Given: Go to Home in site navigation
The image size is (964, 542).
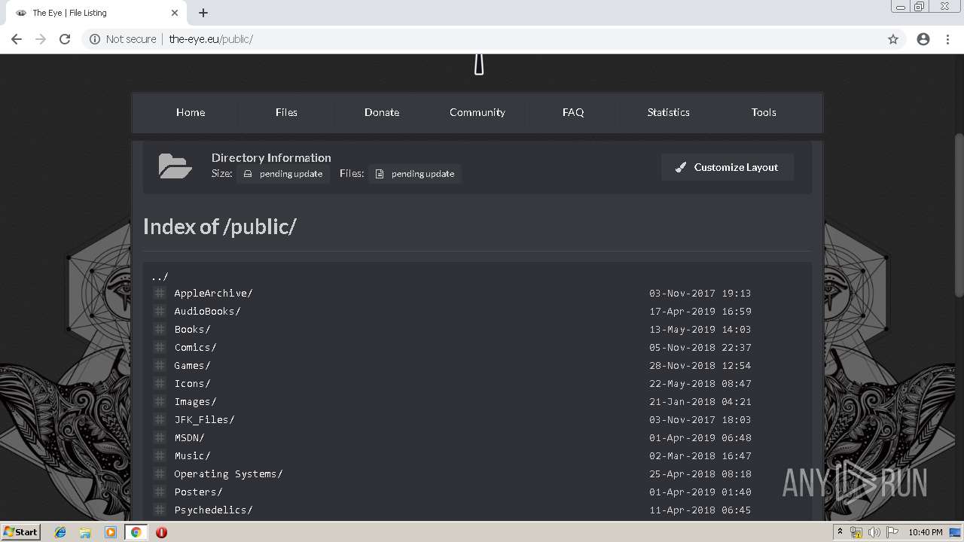Looking at the screenshot, I should [191, 112].
